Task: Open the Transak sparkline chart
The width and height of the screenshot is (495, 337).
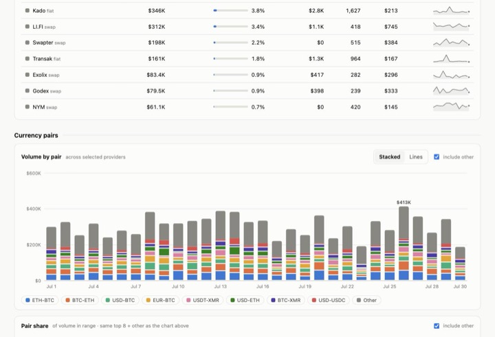Action: tap(452, 58)
